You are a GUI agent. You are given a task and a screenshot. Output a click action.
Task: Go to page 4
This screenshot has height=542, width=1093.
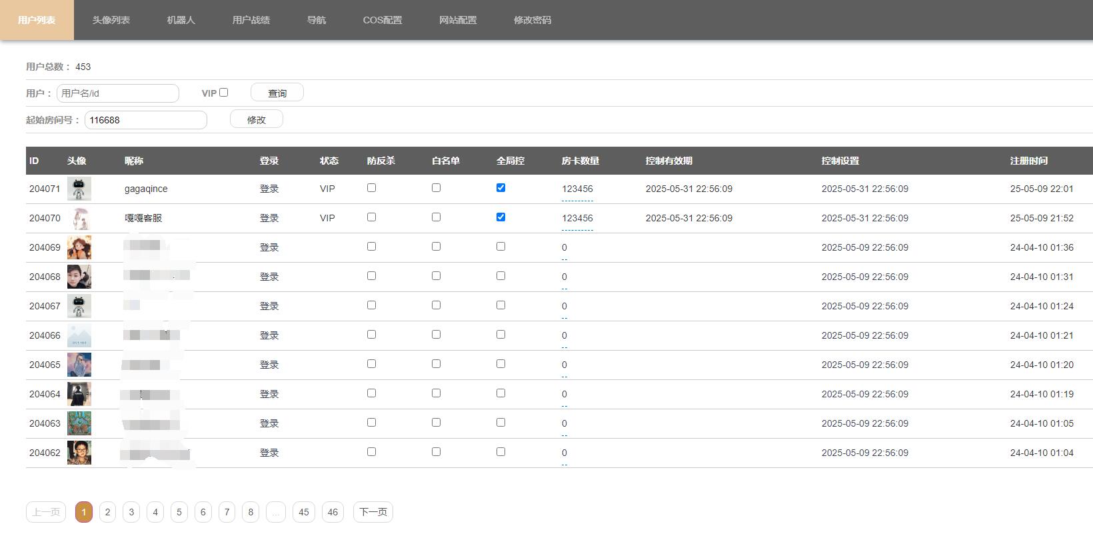(155, 512)
